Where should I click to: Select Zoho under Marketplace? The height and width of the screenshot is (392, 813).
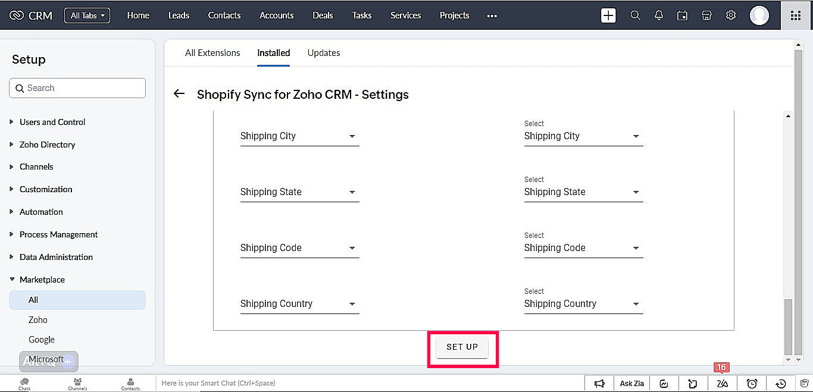coord(38,320)
